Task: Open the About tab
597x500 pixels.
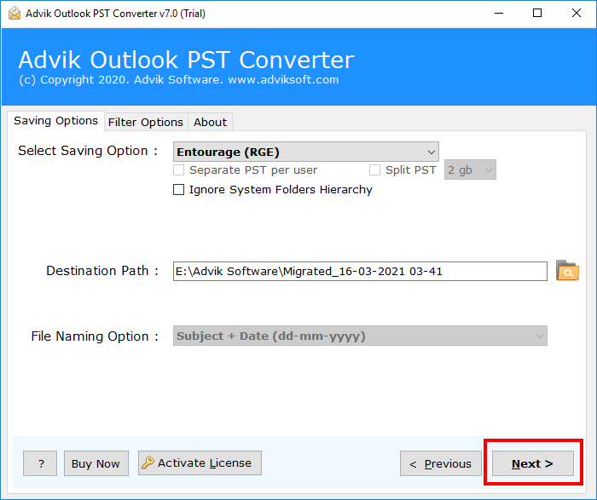Action: (210, 122)
